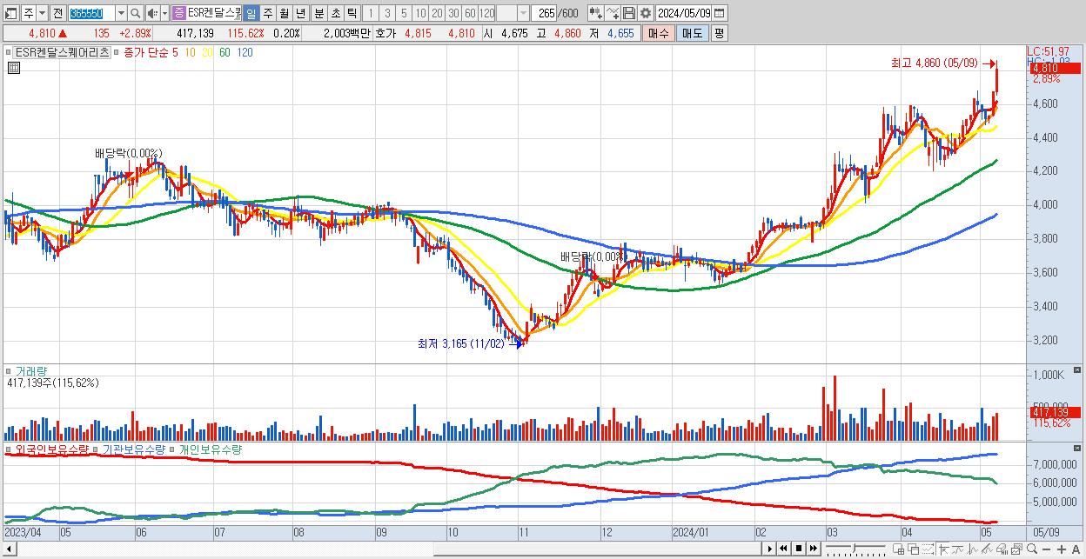Viewport: 1086px width, 559px height.
Task: Select the 월 monthly period tab
Action: 284,13
